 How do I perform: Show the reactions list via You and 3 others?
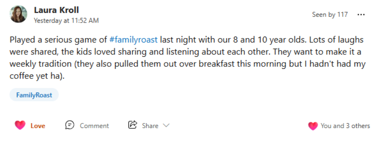click(345, 126)
